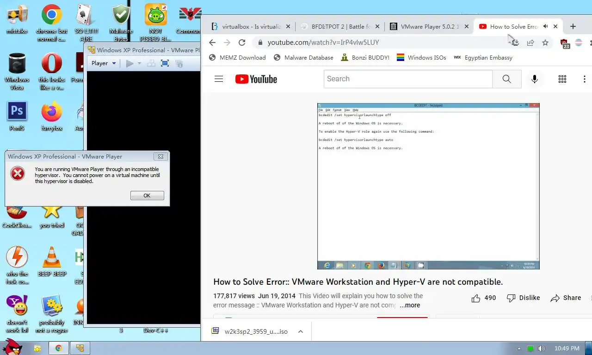The height and width of the screenshot is (355, 592).
Task: Select the 'chrome but normal' desktop icon
Action: (x=51, y=23)
